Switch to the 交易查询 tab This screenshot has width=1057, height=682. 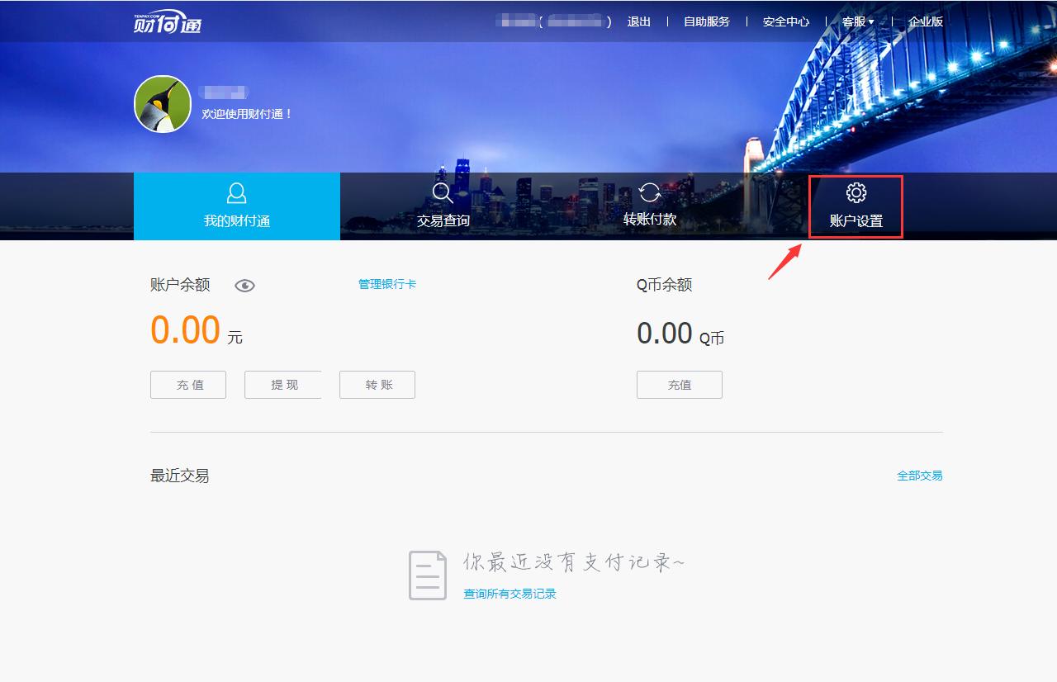click(x=443, y=222)
